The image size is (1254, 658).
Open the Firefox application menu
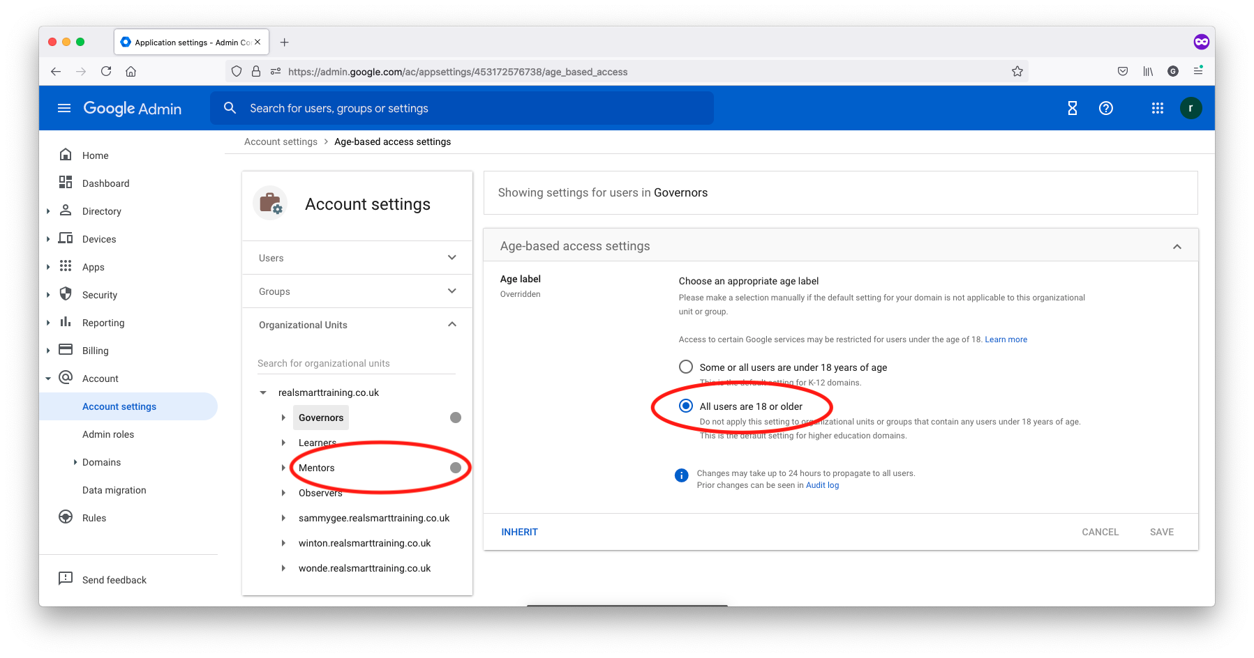tap(1198, 70)
